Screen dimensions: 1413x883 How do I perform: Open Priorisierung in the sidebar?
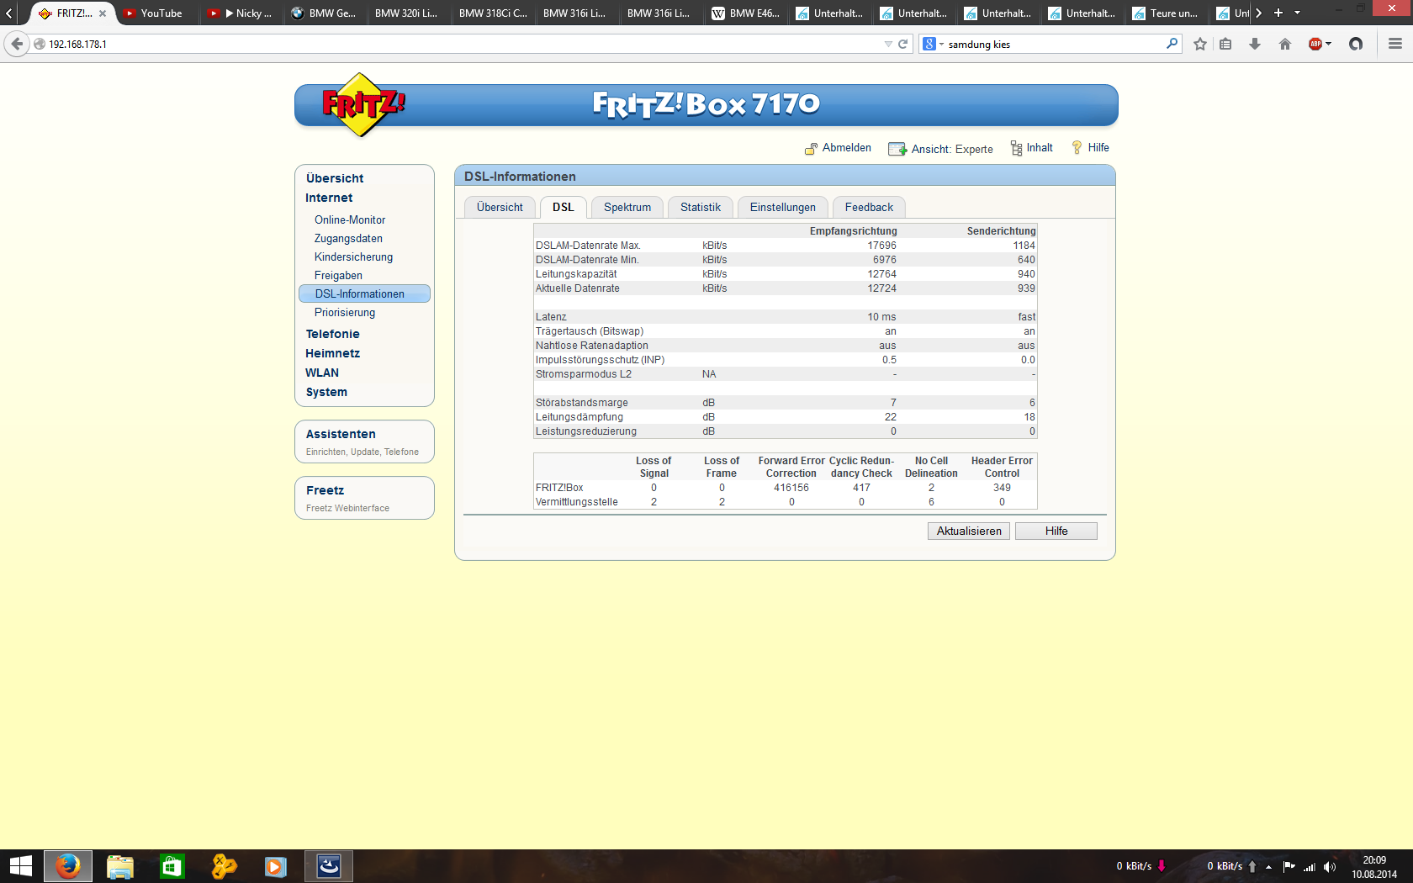coord(345,312)
